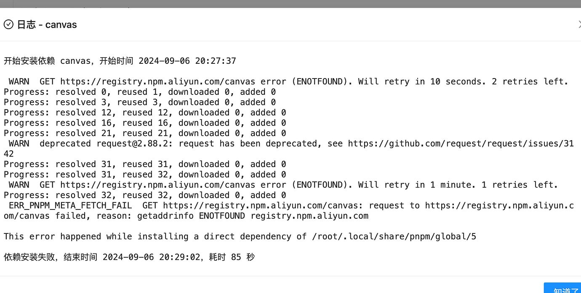Click the ERR_PNPM_META_FETCH_FAIL error code text
This screenshot has height=293, width=581.
70,205
